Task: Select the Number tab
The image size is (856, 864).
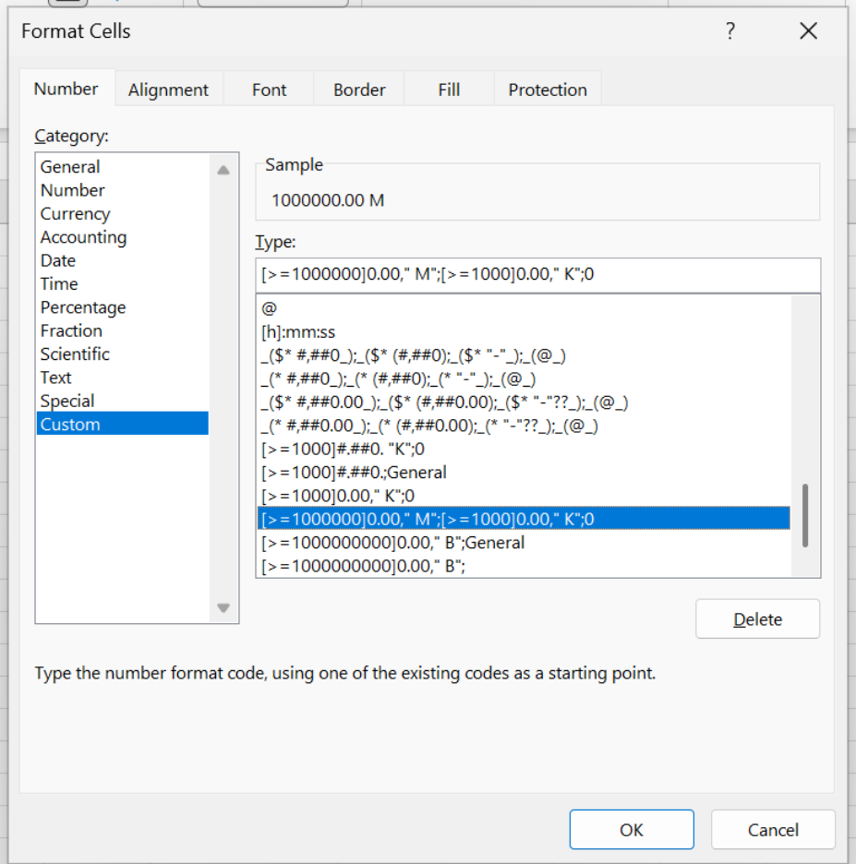Action: (66, 89)
